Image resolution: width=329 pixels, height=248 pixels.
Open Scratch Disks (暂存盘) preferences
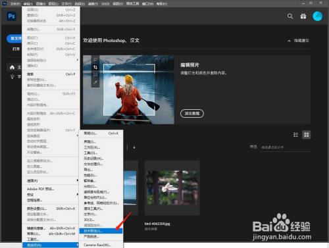[x=101, y=181]
